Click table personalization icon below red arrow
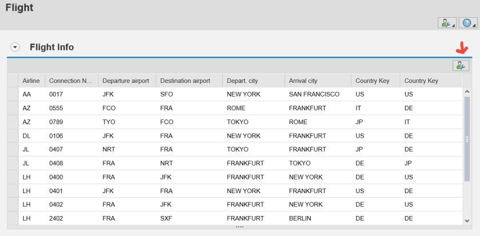Screen dimensions: 480x236 point(461,65)
